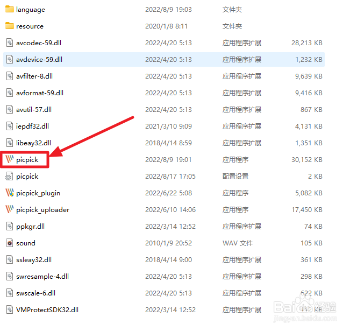The height and width of the screenshot is (331, 357).
Task: Select the resource folder name
Action: point(30,26)
